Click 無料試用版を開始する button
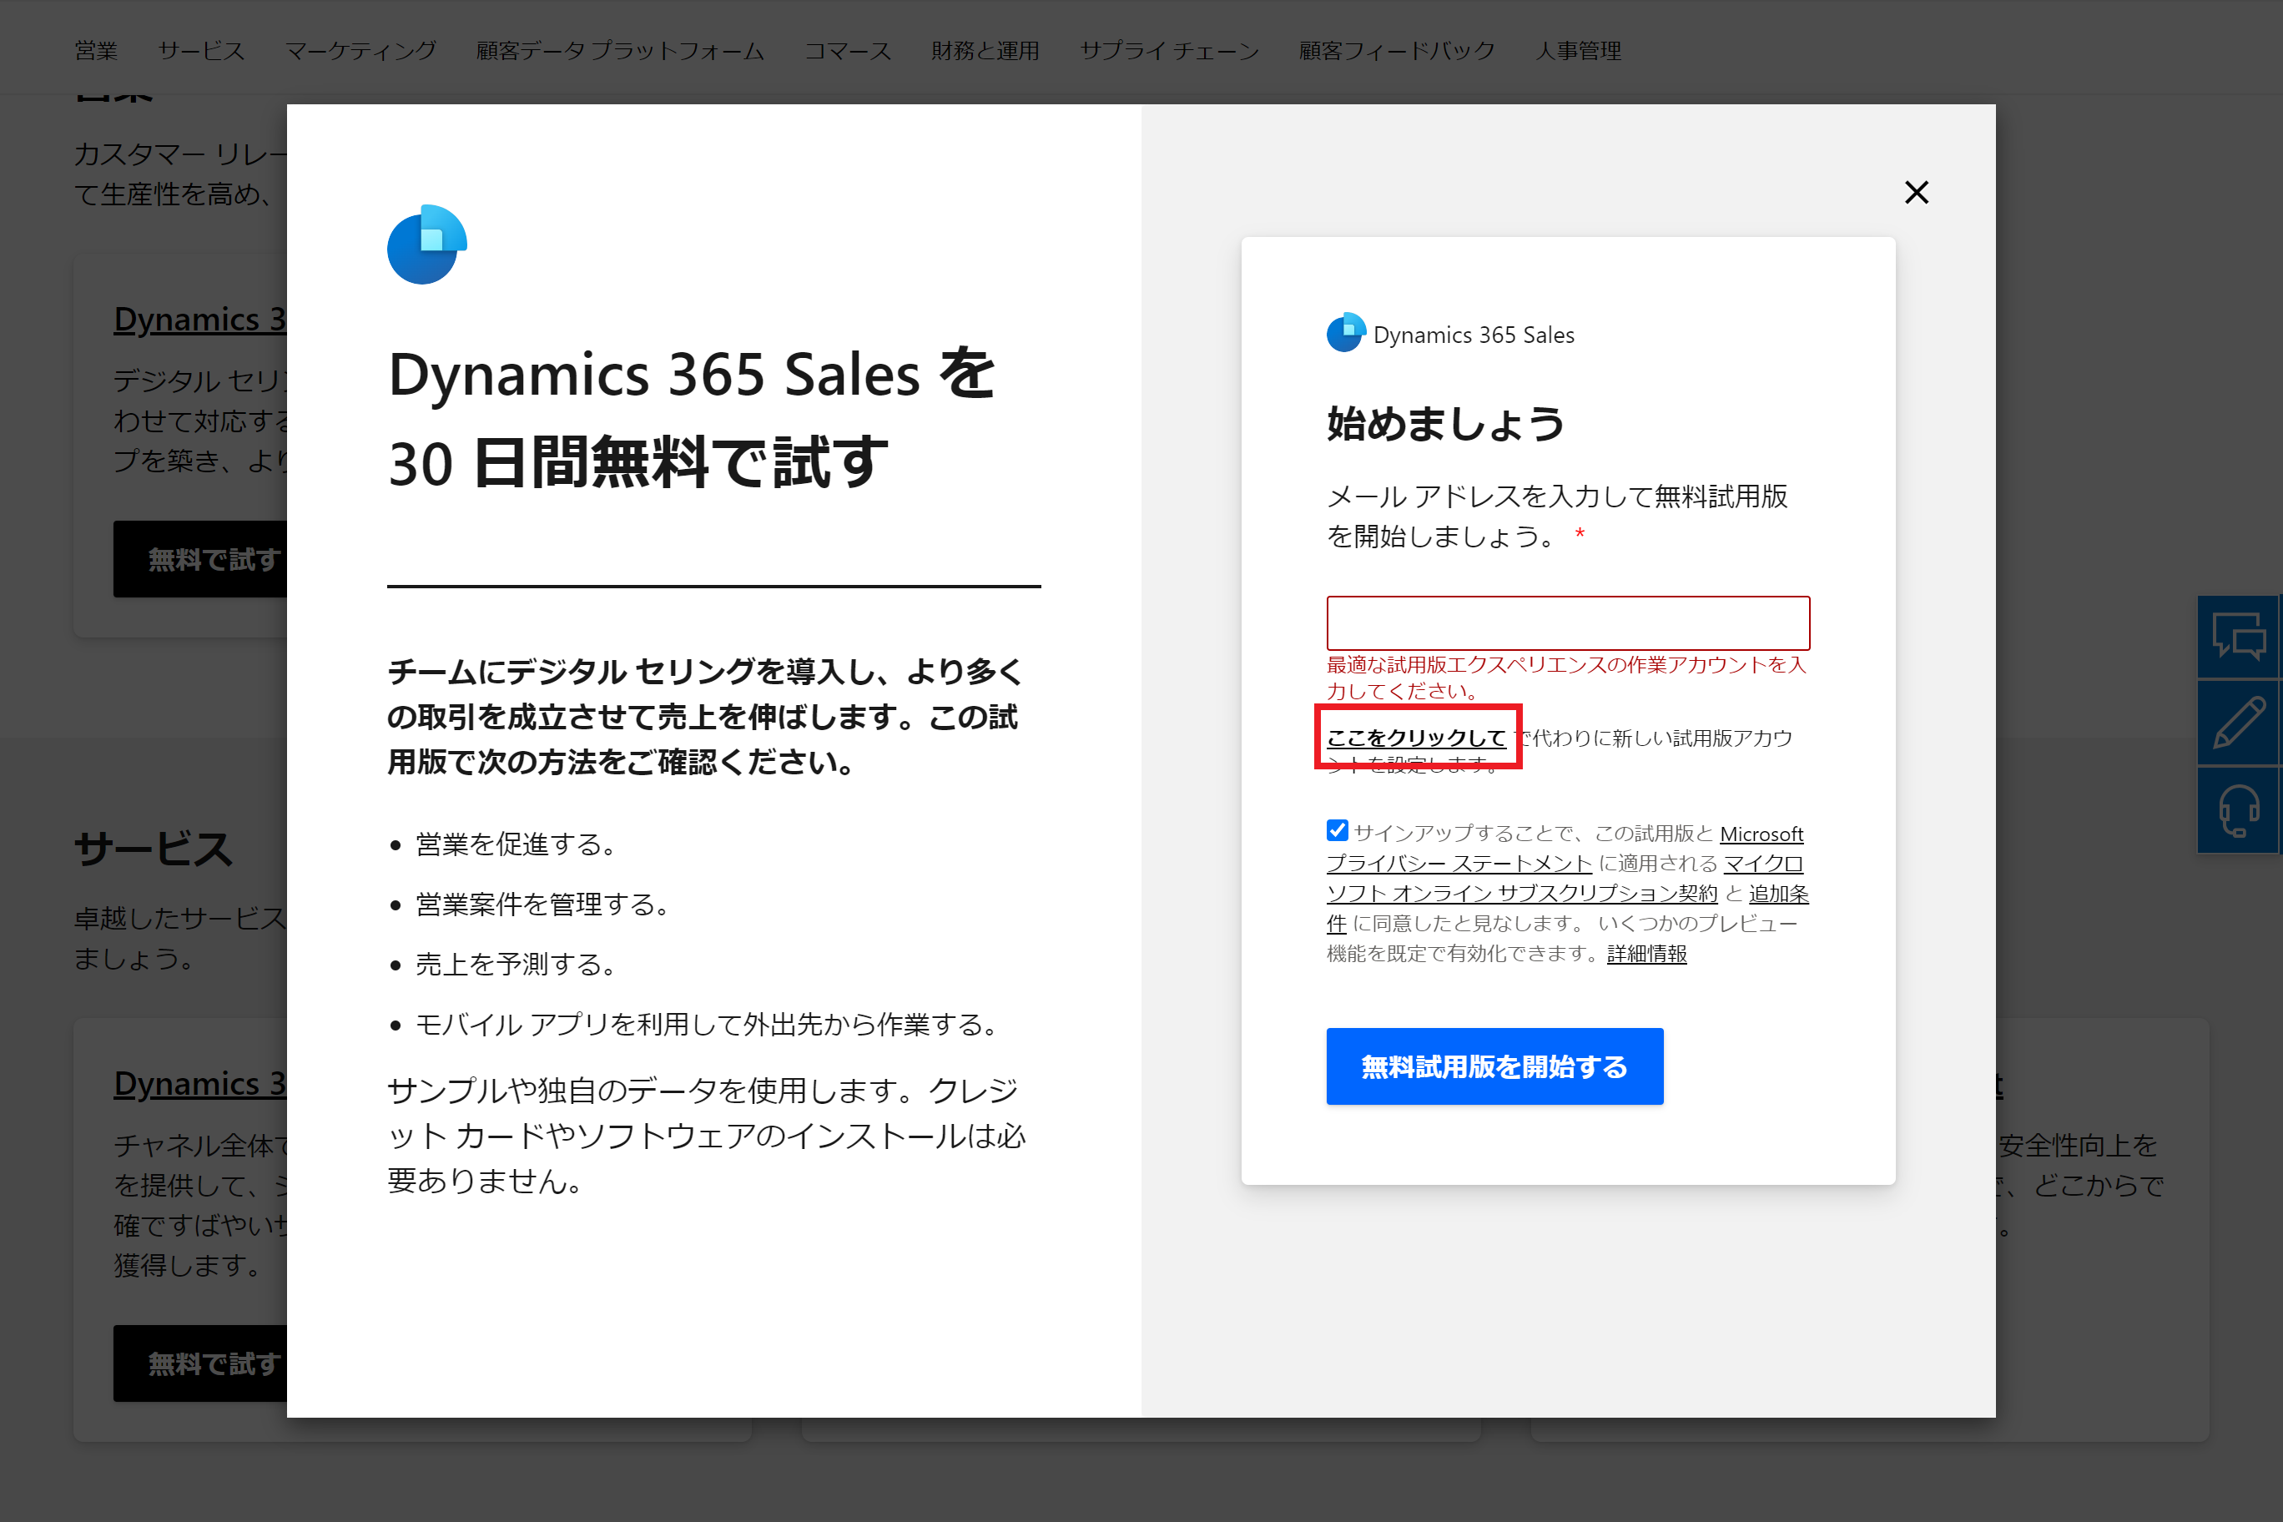This screenshot has height=1522, width=2283. (1494, 1066)
